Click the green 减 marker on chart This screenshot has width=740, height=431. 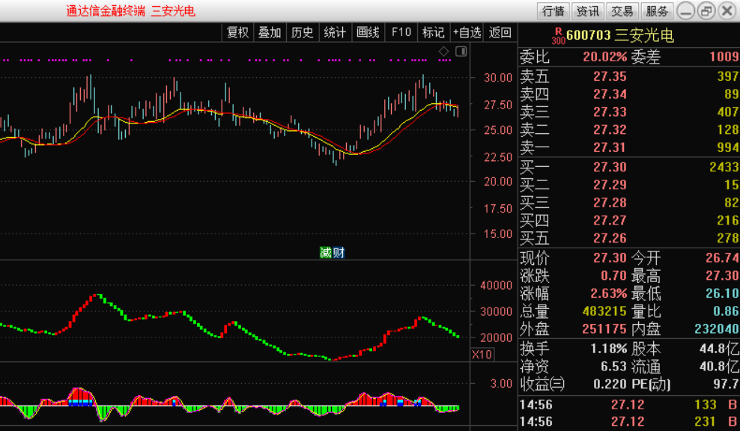[326, 253]
